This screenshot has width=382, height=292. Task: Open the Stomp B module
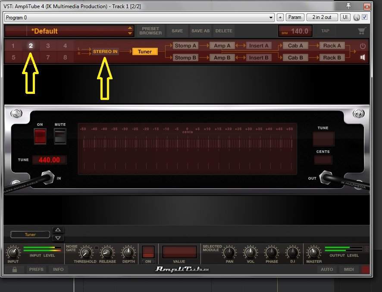pyautogui.click(x=185, y=58)
